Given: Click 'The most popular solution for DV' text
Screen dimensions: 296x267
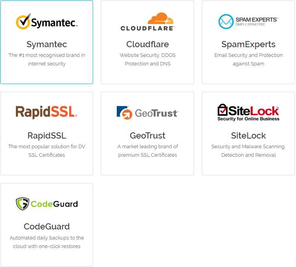Looking at the screenshot, I should 47,151.
